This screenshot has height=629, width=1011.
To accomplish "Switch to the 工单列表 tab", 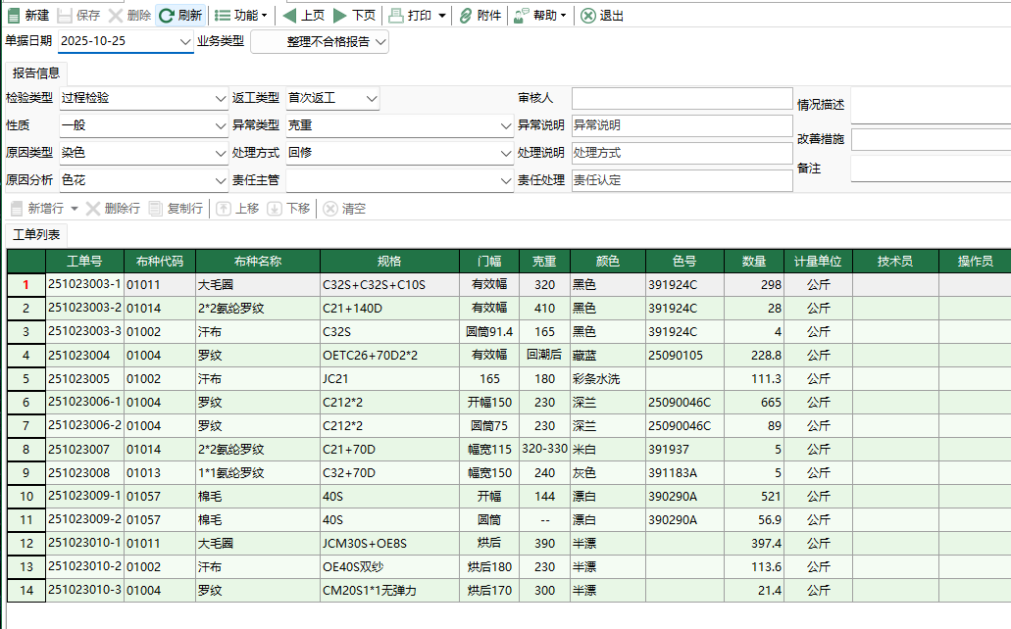I will [x=37, y=235].
